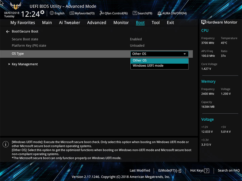Click Hardware Monitor panel icon
This screenshot has width=242, height=181.
coord(203,22)
